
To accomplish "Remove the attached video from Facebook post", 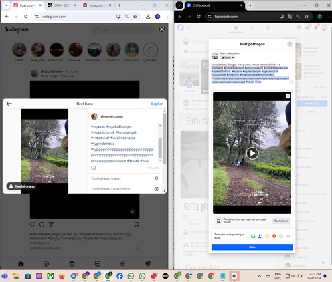I will click(x=288, y=96).
